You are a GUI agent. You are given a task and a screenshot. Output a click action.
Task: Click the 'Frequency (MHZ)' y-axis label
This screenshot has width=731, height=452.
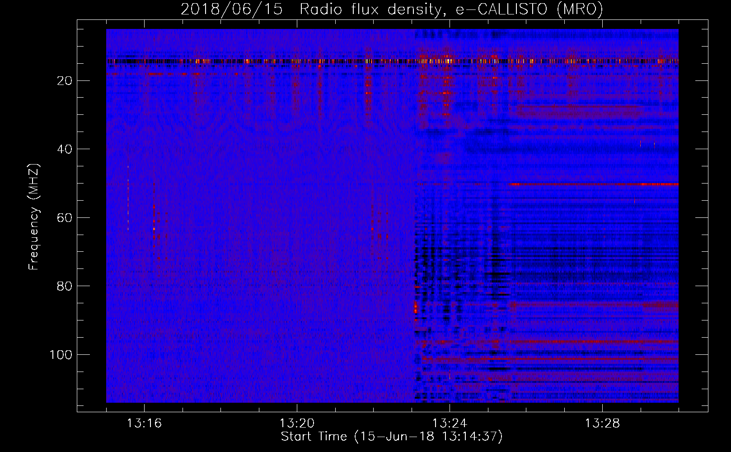(34, 217)
